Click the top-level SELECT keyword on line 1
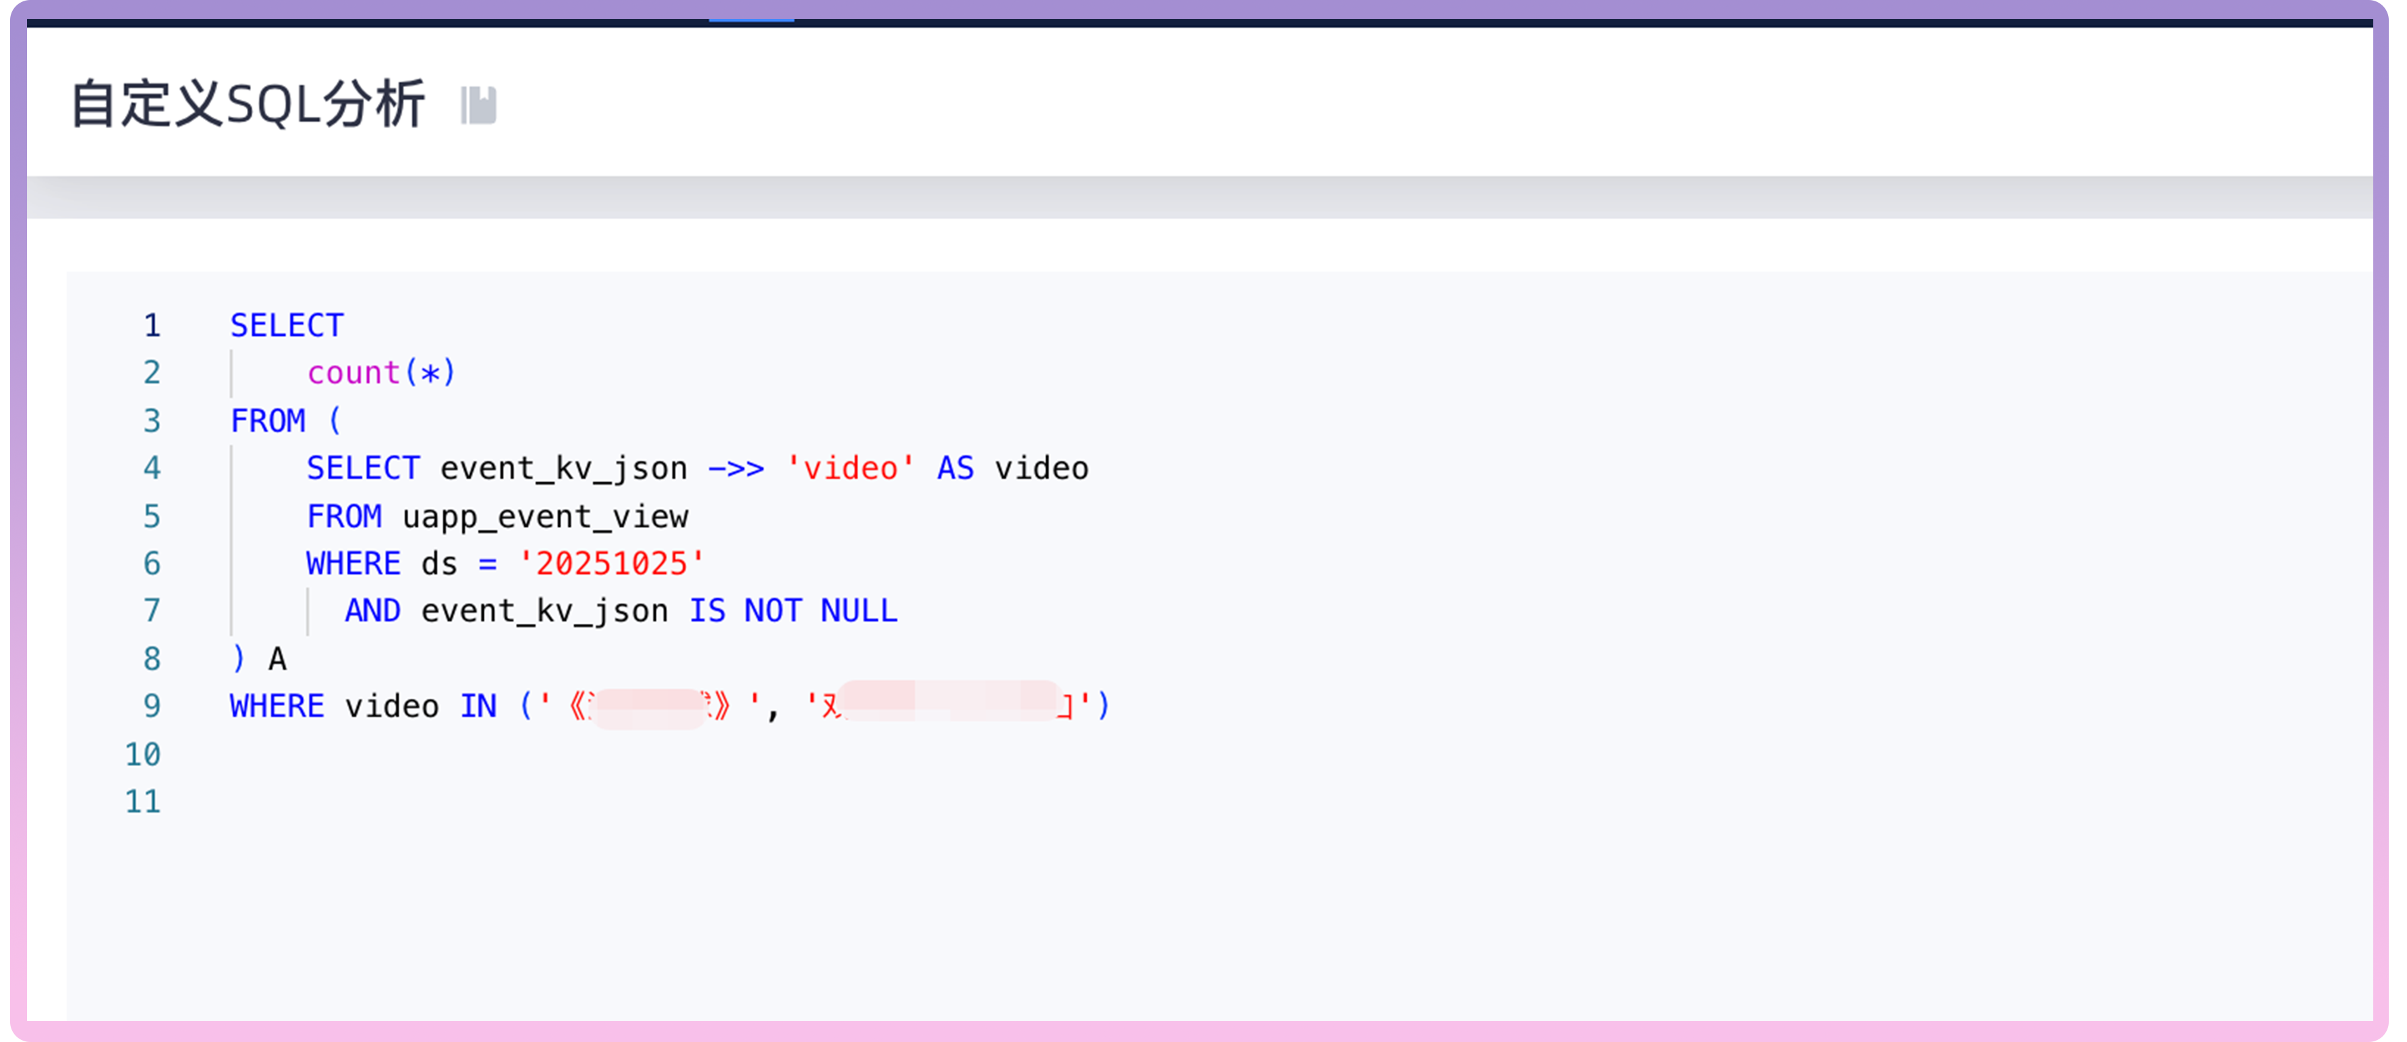 [287, 325]
